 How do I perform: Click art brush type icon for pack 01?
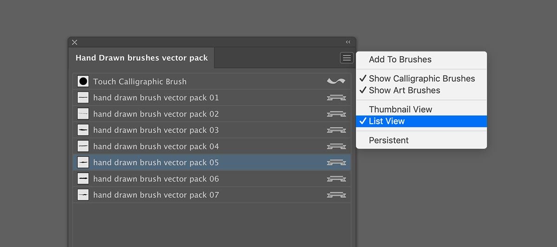click(x=336, y=98)
